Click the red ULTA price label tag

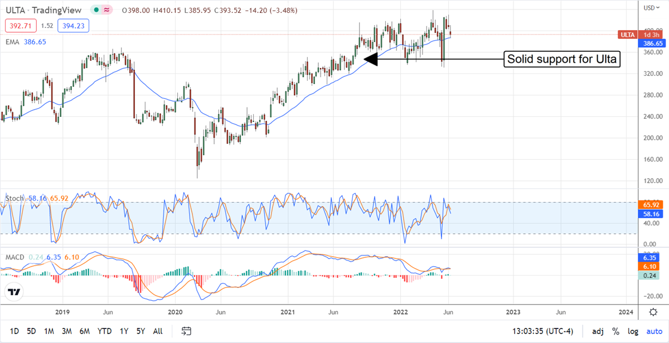(x=627, y=35)
